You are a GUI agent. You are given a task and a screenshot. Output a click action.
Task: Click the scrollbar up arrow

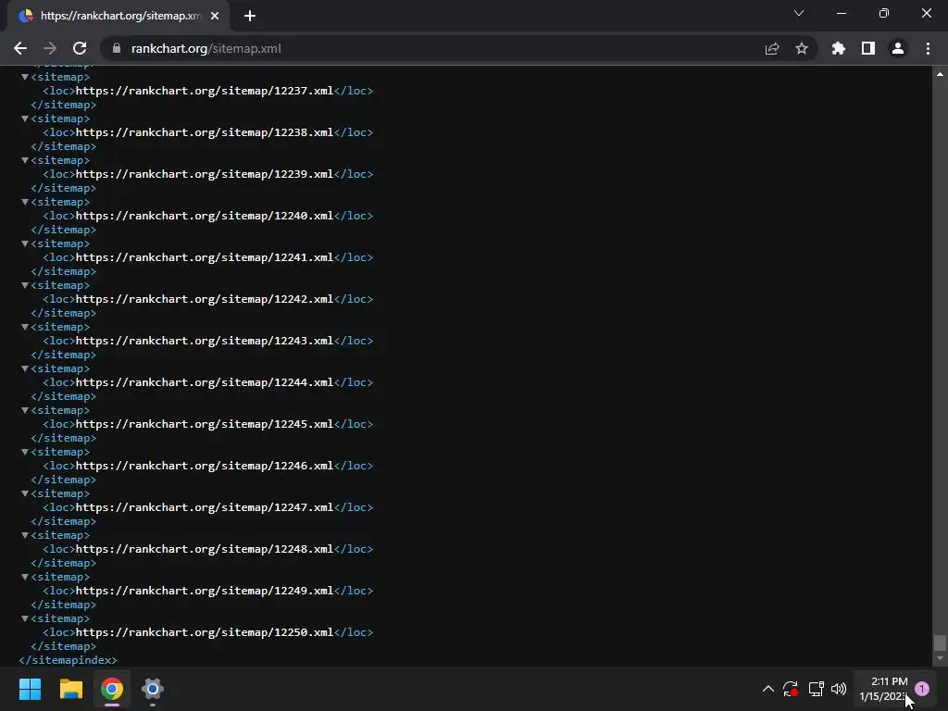(x=940, y=74)
